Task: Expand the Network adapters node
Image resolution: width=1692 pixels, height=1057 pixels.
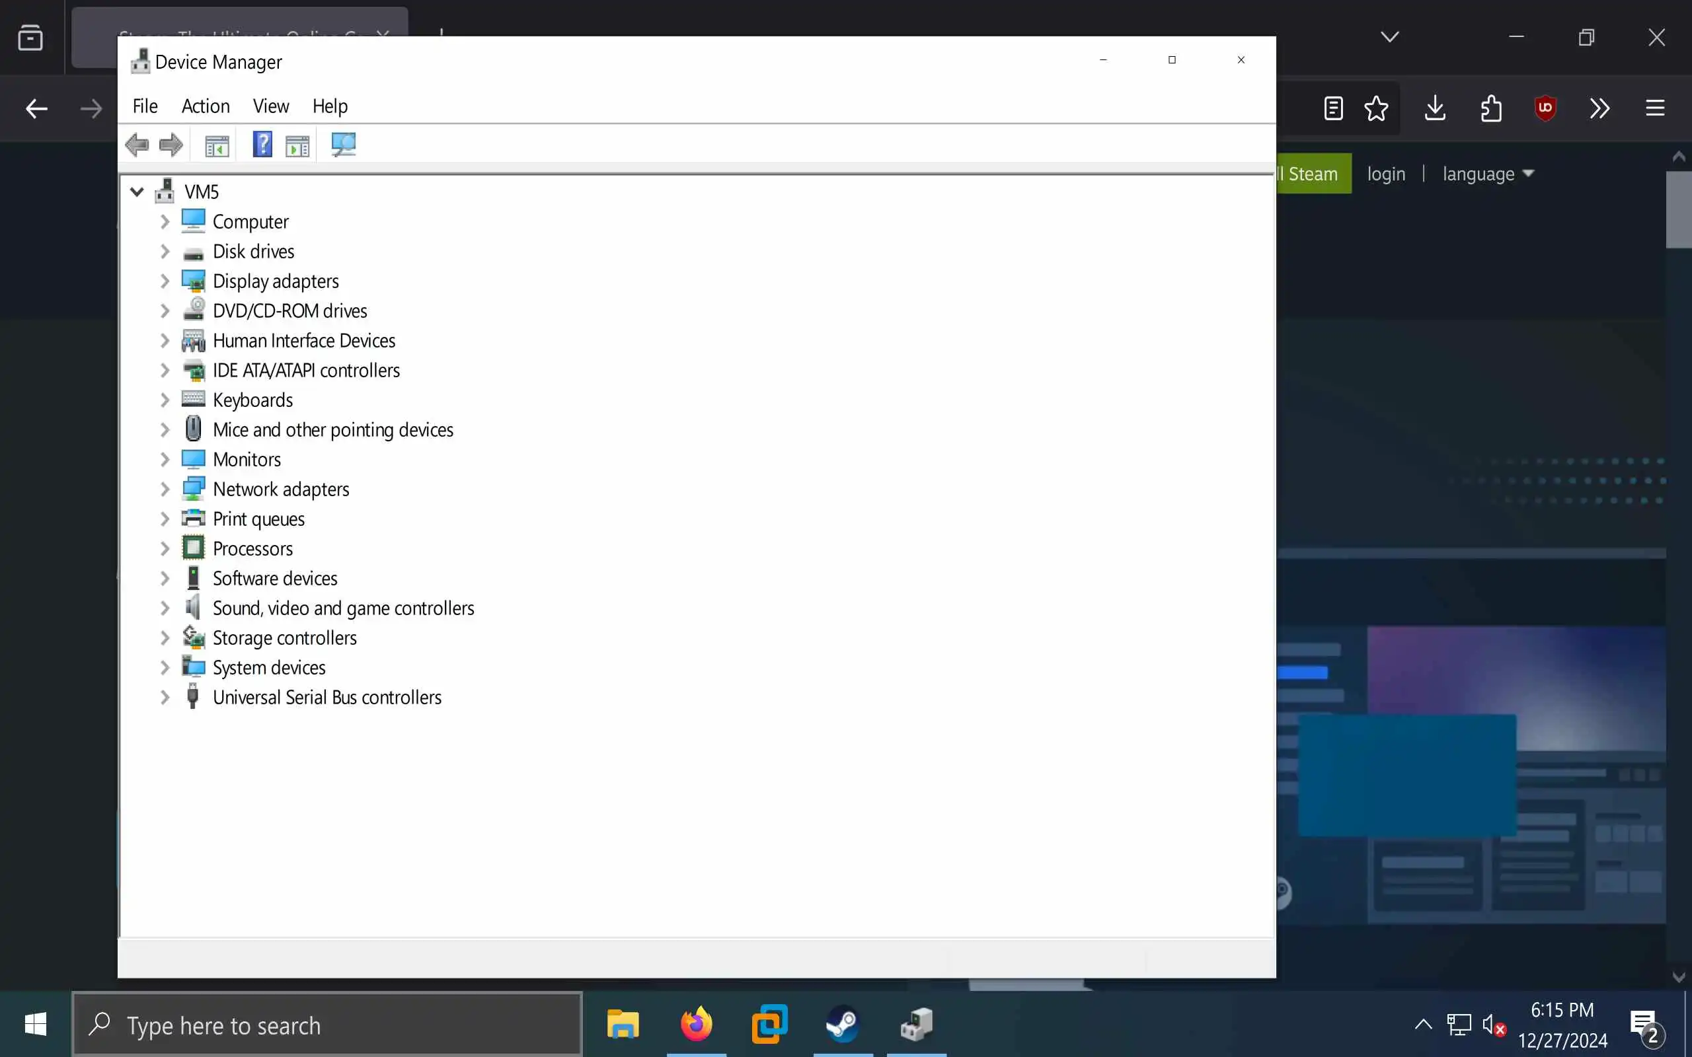Action: (x=165, y=490)
